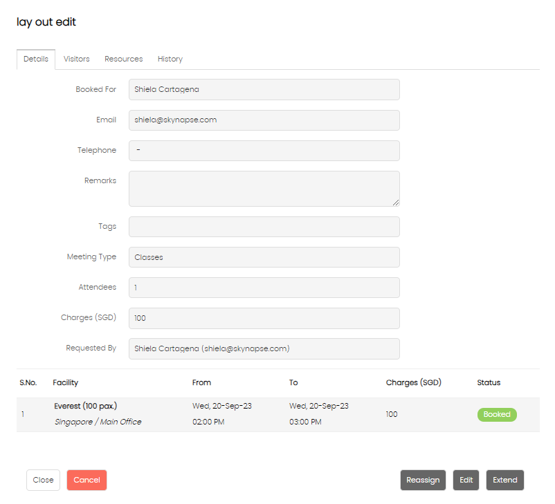Click the Reassign button
The width and height of the screenshot is (555, 504).
423,480
